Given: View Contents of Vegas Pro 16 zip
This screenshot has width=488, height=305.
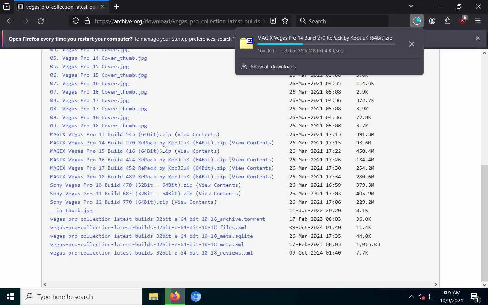Looking at the screenshot, I should (x=251, y=160).
